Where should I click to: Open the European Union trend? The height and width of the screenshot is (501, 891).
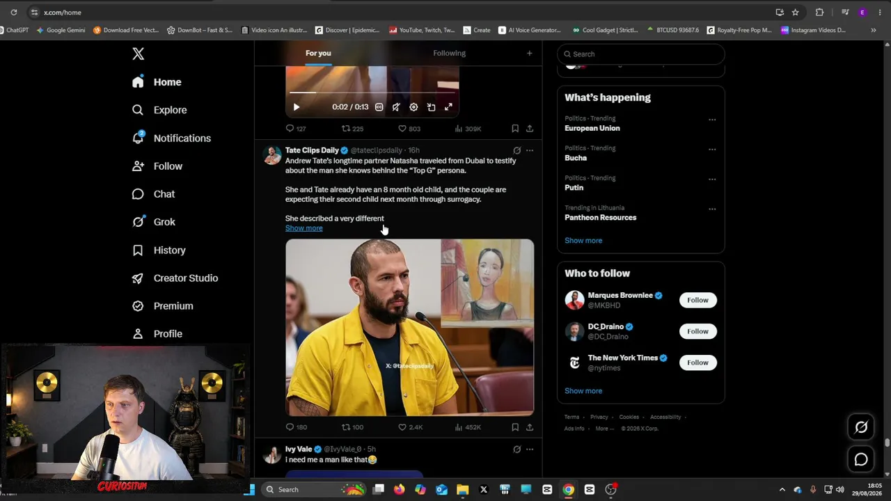point(592,128)
